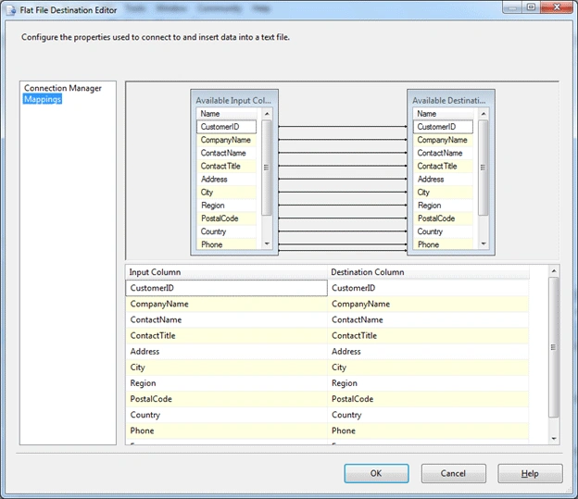Open Help for this dialog

(530, 473)
